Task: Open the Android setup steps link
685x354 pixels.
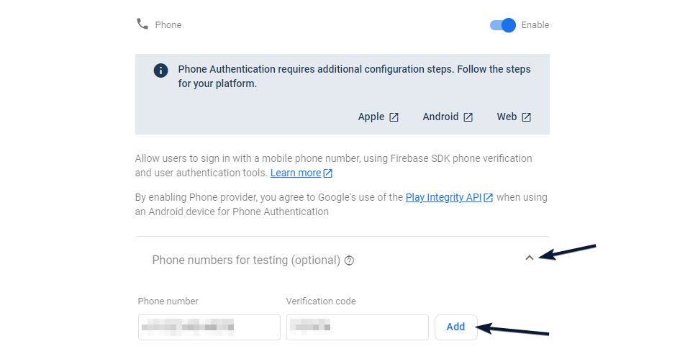Action: coord(440,117)
